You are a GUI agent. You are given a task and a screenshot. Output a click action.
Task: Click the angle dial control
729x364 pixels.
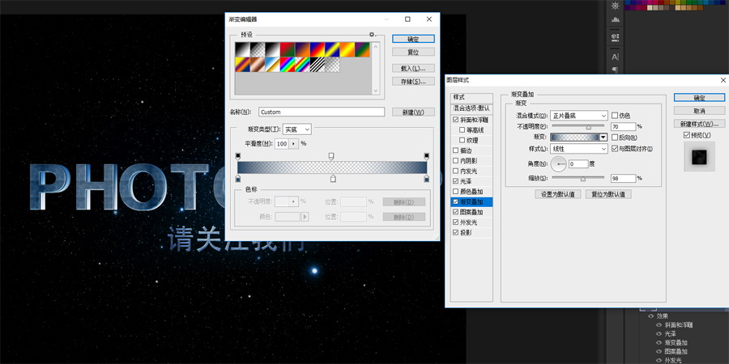click(559, 164)
